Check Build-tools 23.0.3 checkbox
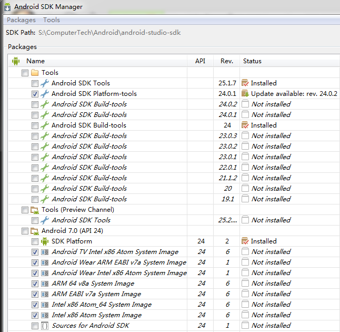340x332 pixels. 35,136
